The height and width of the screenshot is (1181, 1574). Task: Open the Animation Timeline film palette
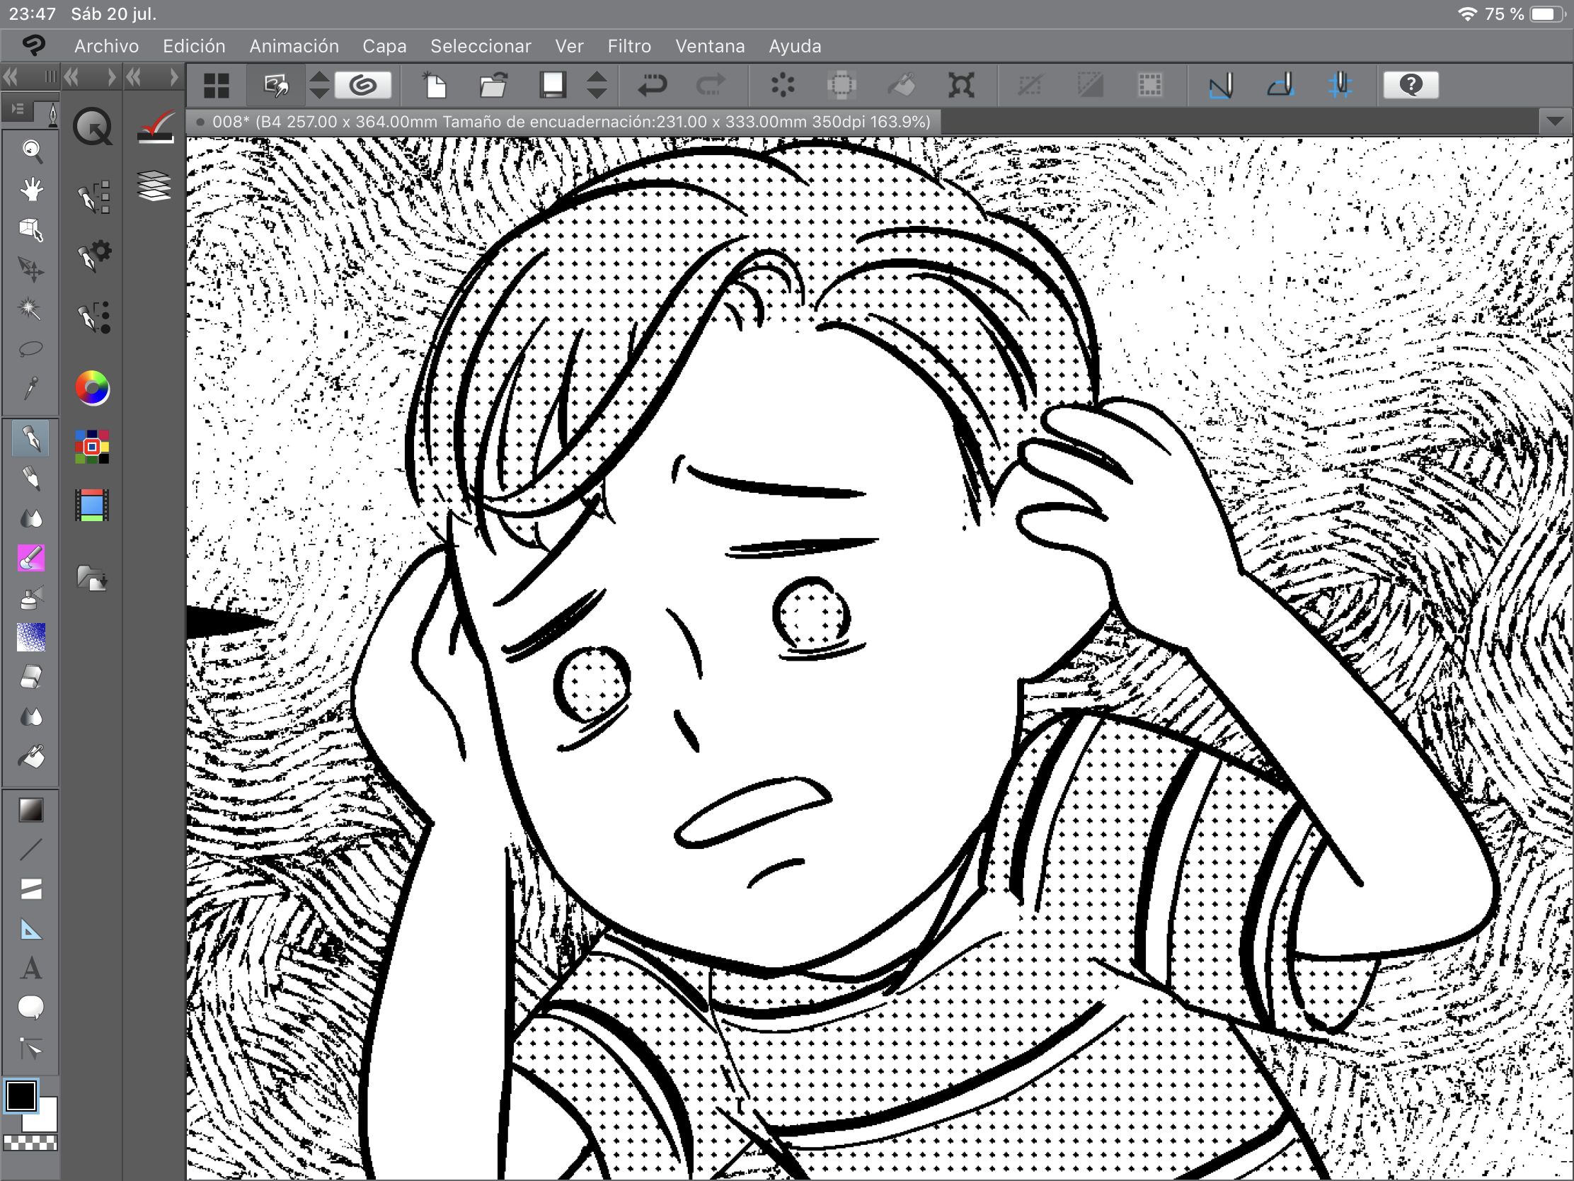pos(93,506)
